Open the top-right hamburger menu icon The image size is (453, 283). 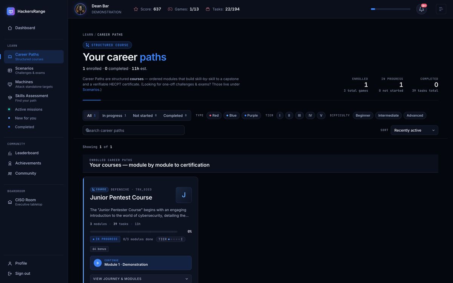pos(441,9)
